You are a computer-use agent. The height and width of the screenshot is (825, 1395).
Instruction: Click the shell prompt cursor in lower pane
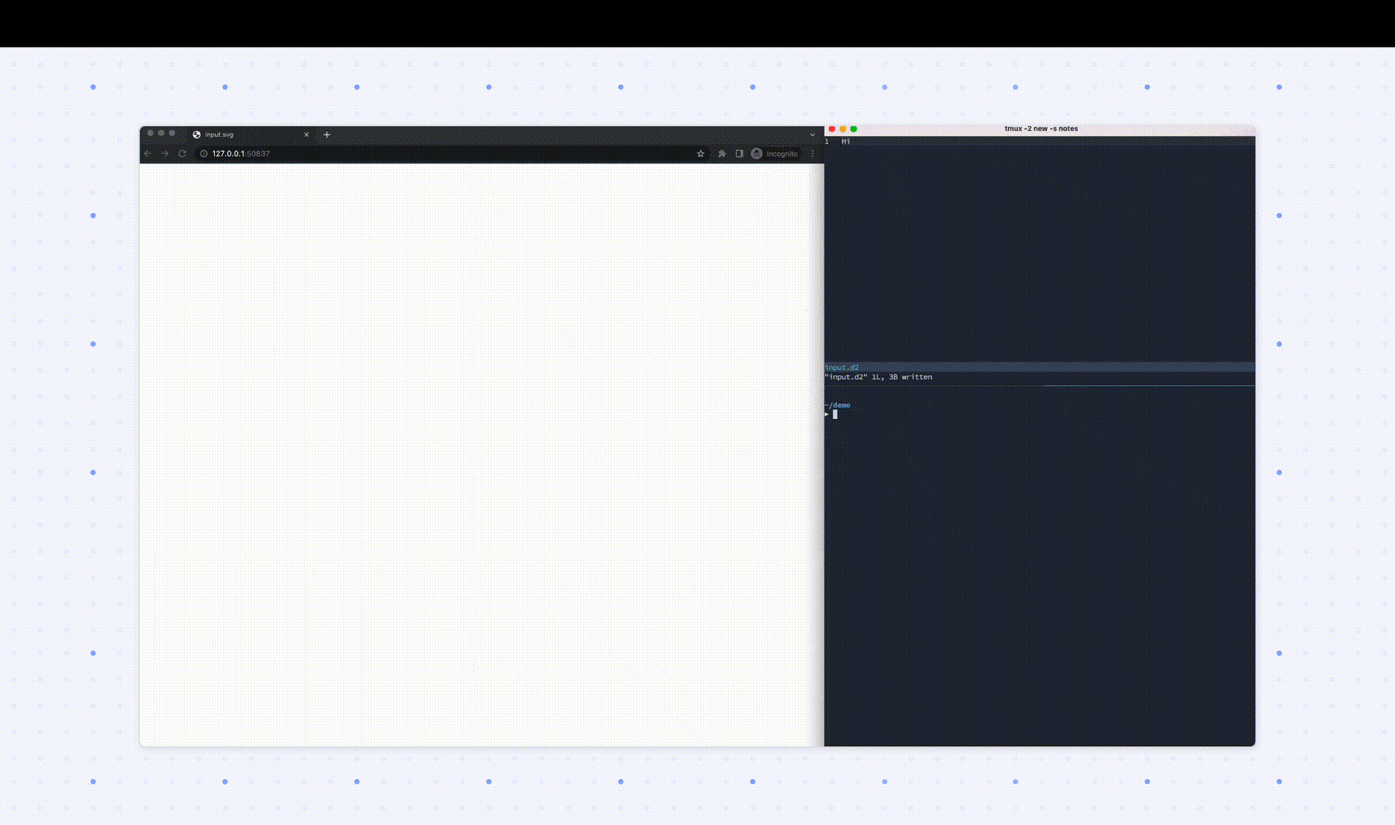point(835,414)
